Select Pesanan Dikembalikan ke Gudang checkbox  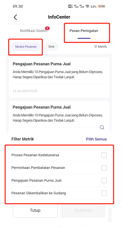point(104,193)
